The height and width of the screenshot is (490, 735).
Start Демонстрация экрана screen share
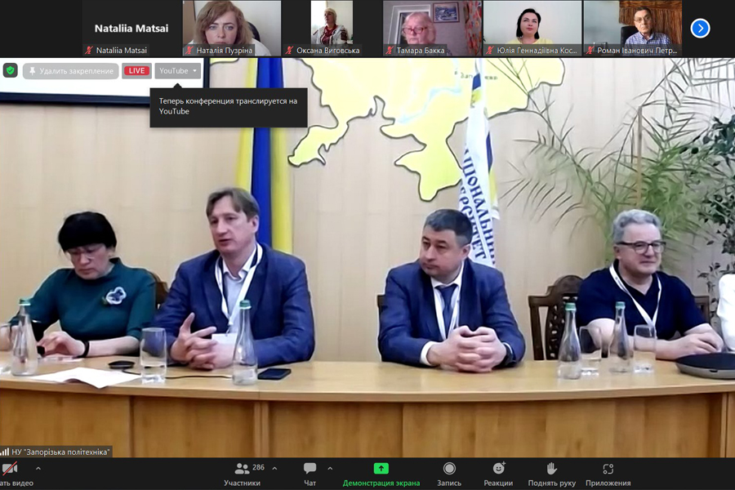(381, 474)
